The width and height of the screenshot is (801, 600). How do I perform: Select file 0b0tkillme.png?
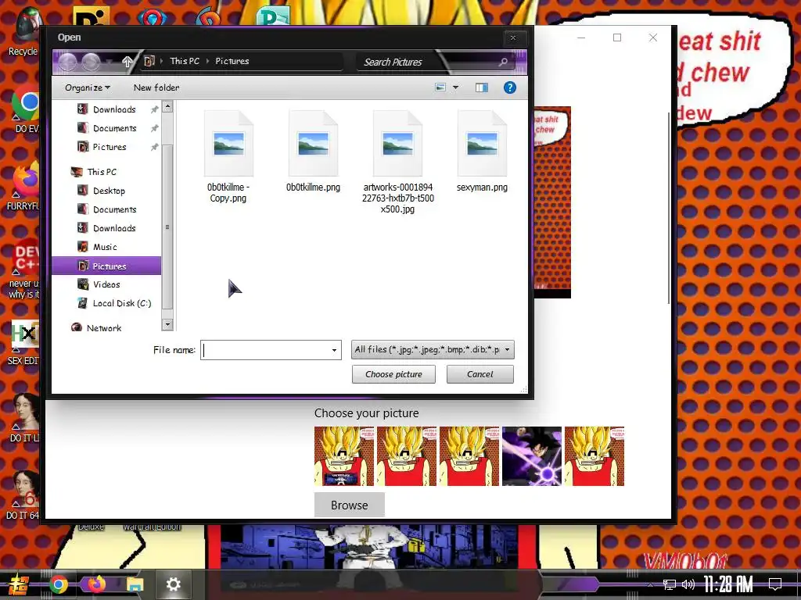[313, 152]
